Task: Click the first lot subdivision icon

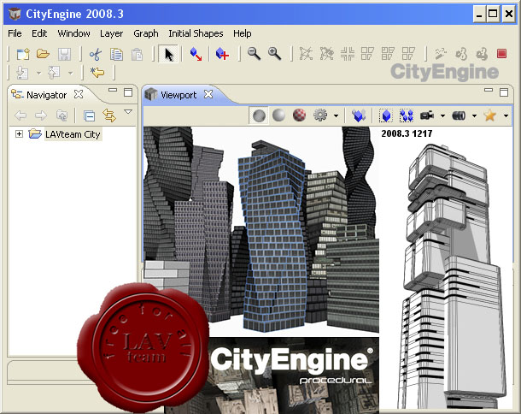Action: coord(367,54)
